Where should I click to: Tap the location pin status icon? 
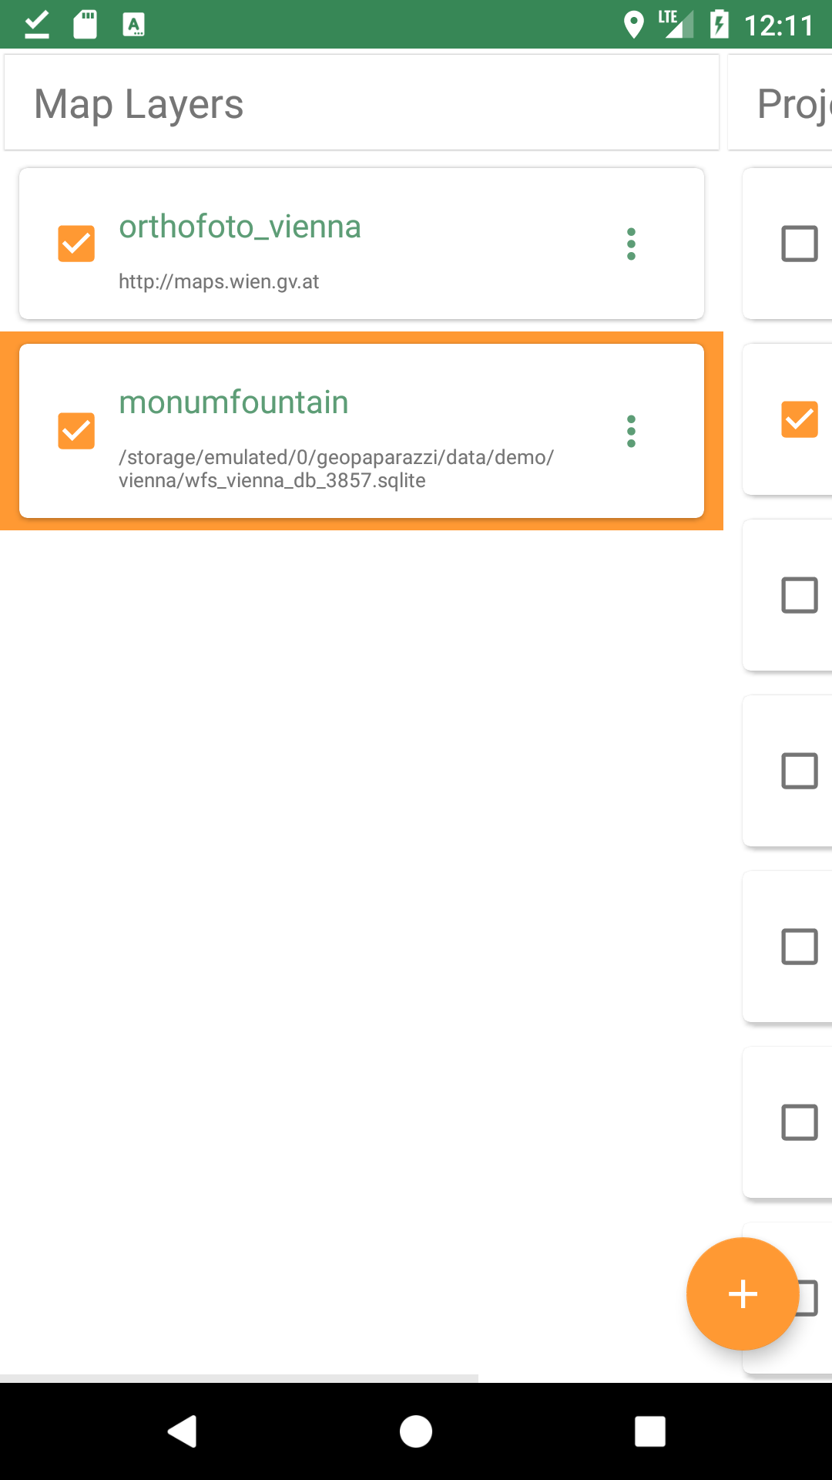(x=633, y=25)
